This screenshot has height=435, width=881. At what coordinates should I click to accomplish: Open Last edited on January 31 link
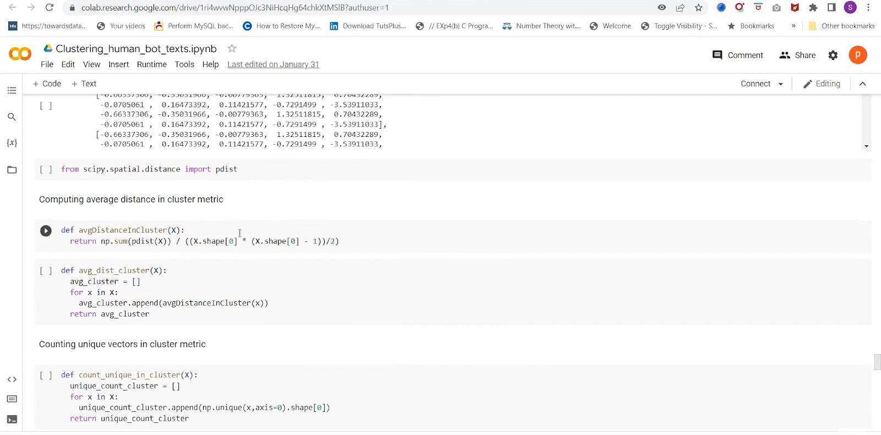[x=273, y=64]
